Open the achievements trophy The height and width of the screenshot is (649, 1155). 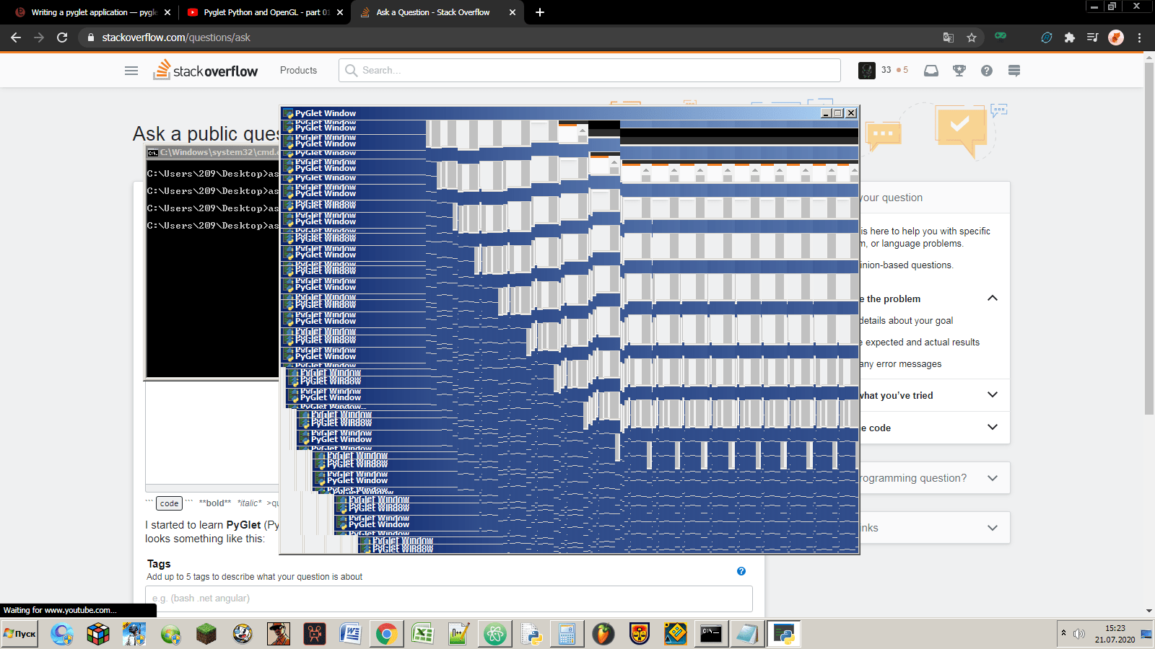click(959, 70)
